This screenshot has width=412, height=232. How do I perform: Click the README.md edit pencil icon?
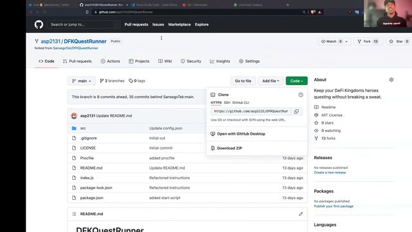301,214
